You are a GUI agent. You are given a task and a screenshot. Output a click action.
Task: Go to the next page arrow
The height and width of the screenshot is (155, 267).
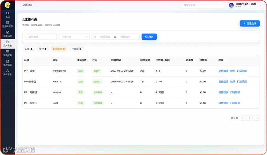[257, 118]
